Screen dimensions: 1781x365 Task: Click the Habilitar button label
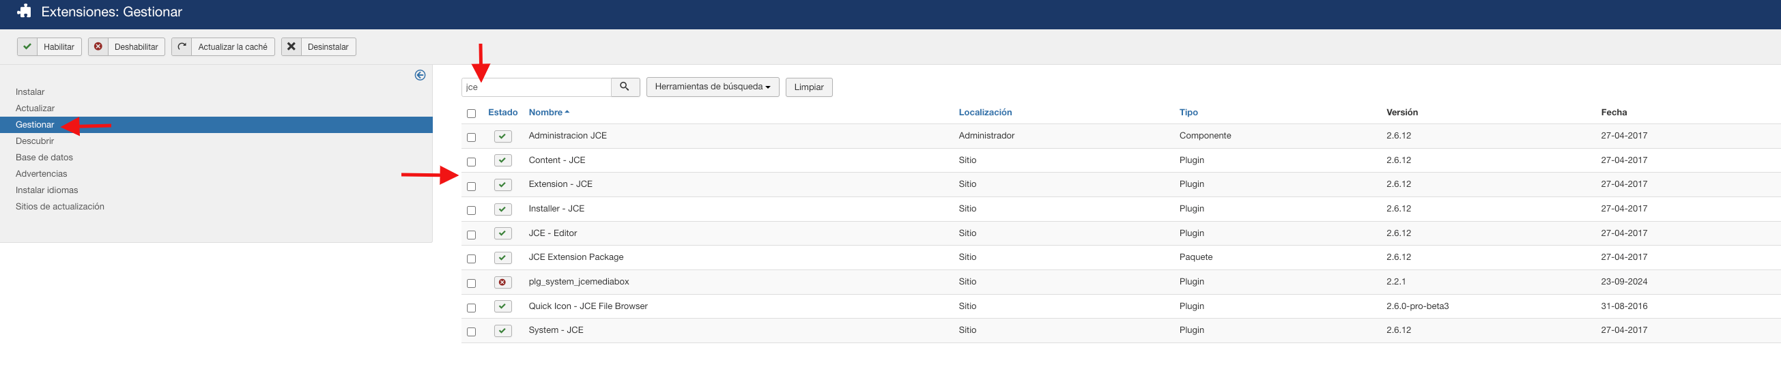click(59, 47)
